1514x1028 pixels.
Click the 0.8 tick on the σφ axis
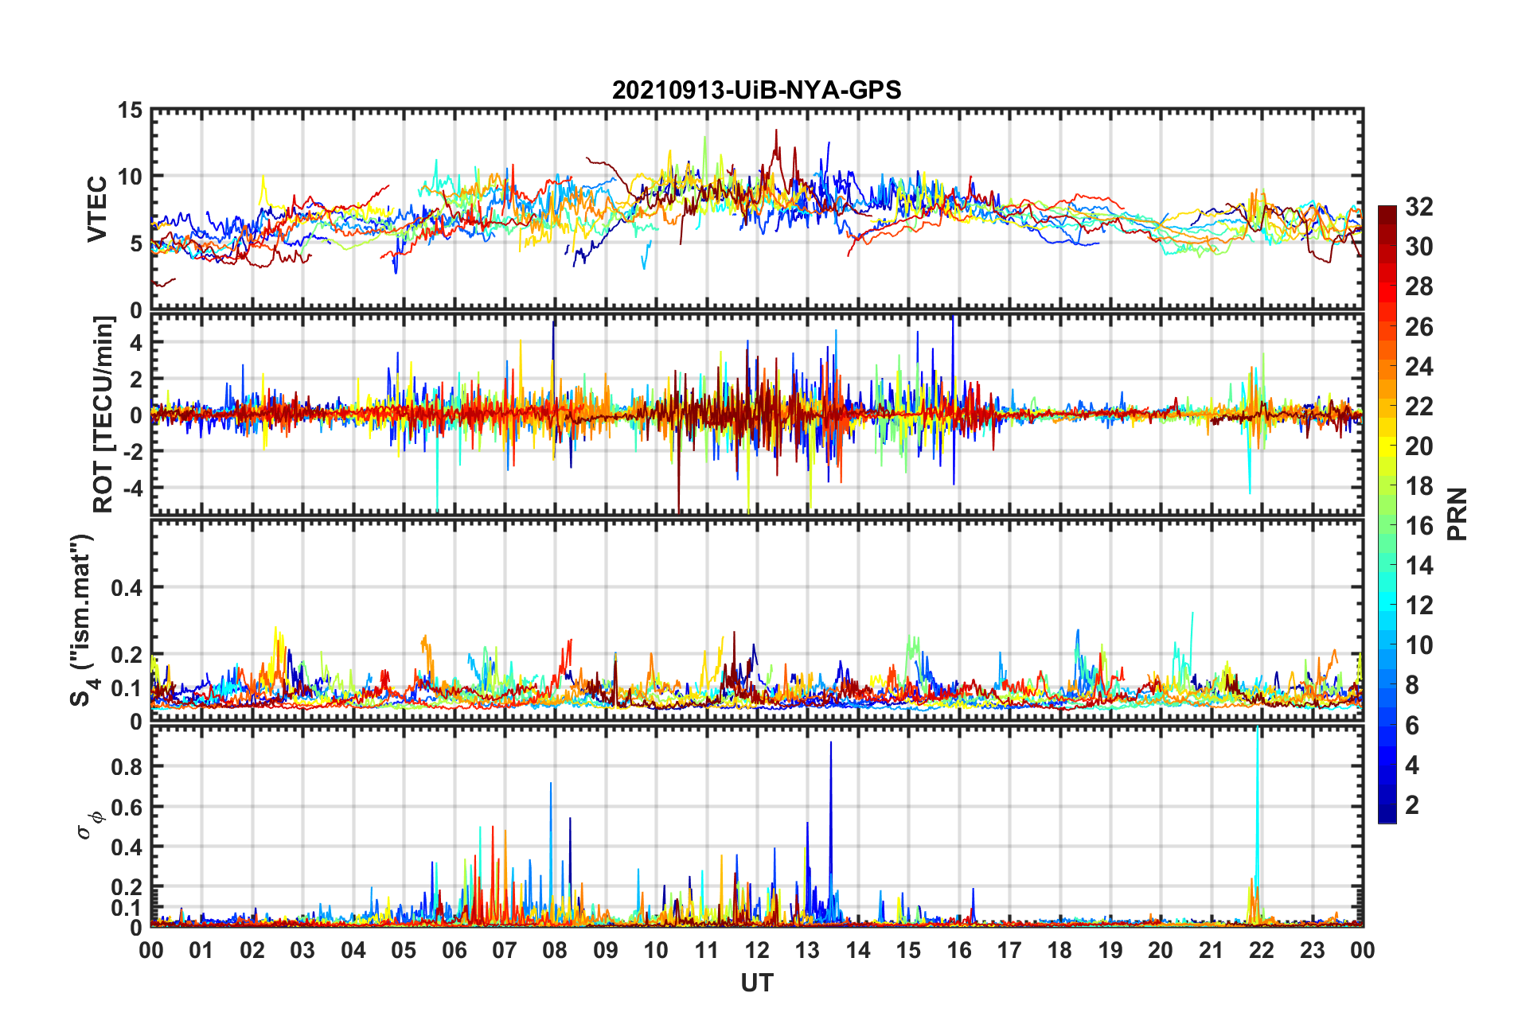(127, 767)
